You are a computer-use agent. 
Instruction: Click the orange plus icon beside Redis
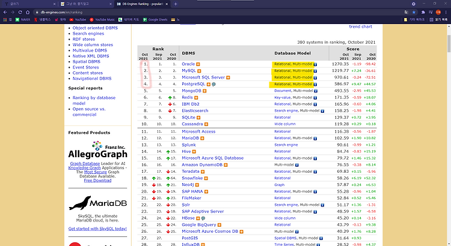[x=196, y=98]
